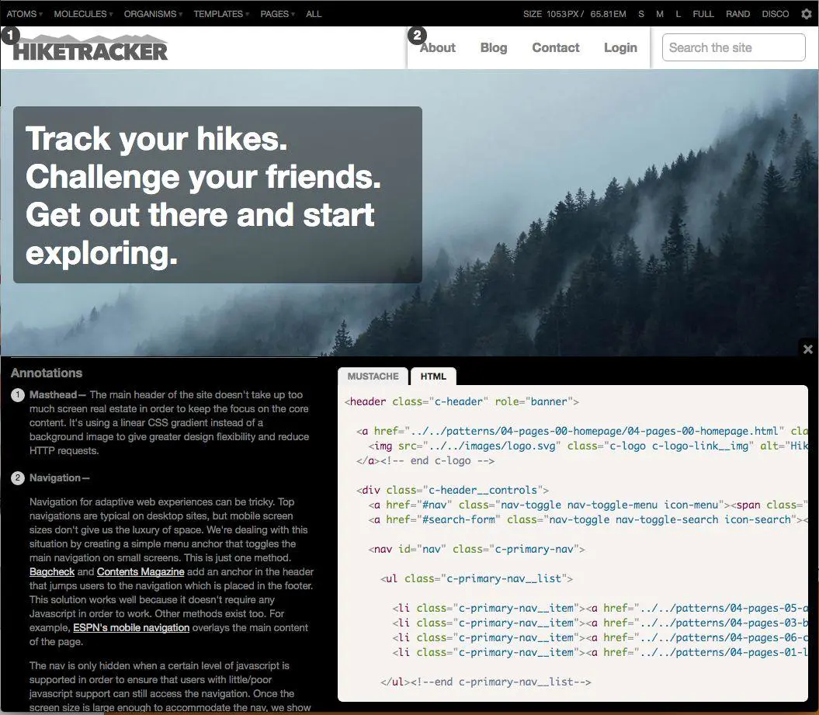Toggle Disco mode
819x715 pixels.
pyautogui.click(x=775, y=14)
